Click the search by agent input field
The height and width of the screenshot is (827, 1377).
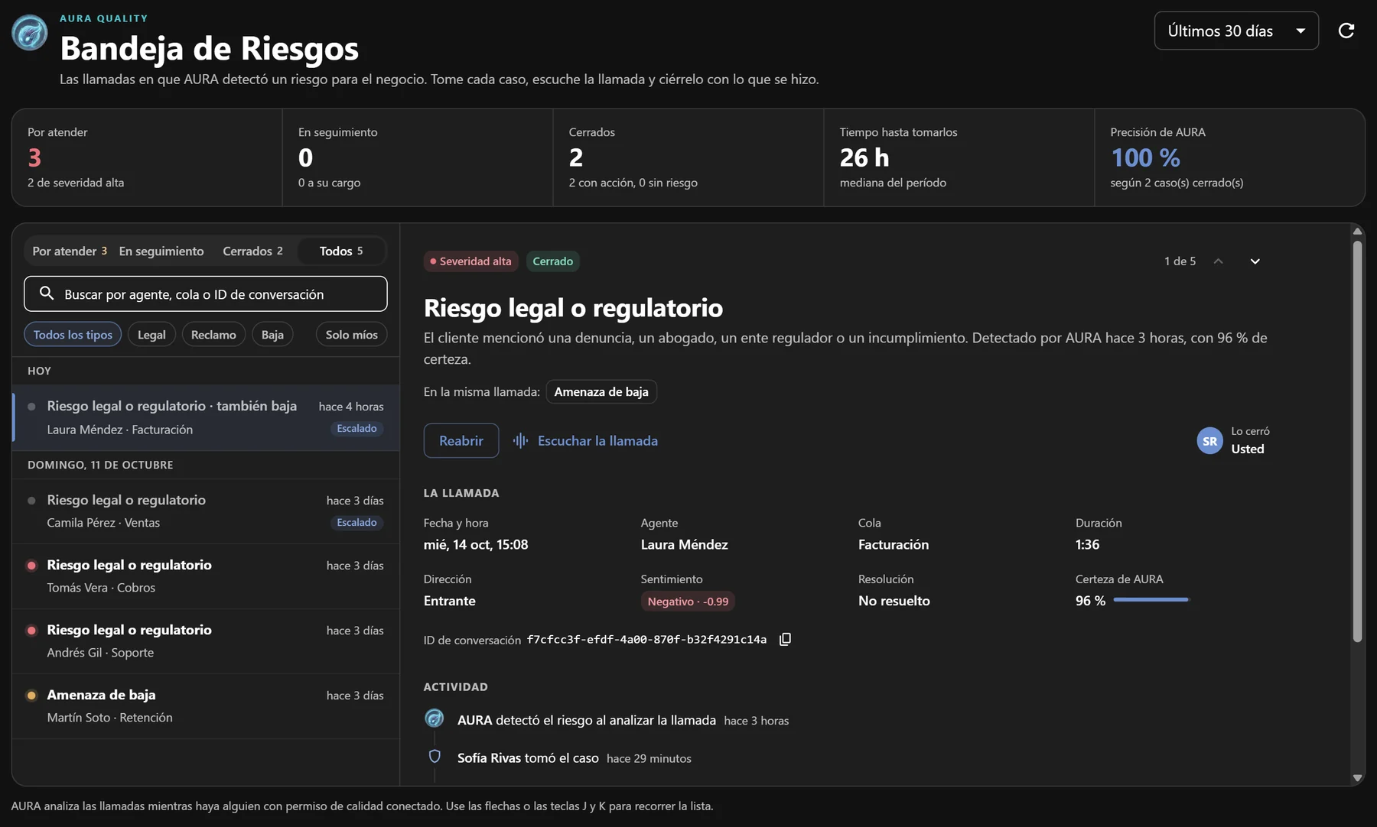point(206,294)
